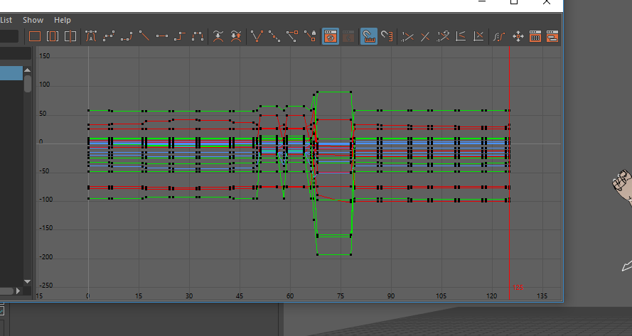The image size is (632, 336).
Task: Toggle Auto Load Graph Editor
Action: pyautogui.click(x=330, y=37)
